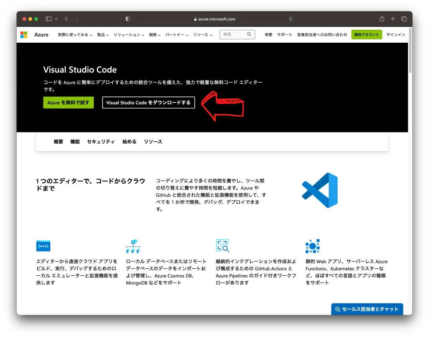Screen dimensions: 429x337
Task: Click the tab overview icon
Action: (x=403, y=19)
